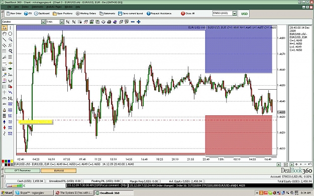Select the grid tool in left toolbar

(x=5, y=51)
